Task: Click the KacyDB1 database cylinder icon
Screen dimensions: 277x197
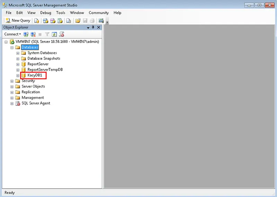Action: 24,75
